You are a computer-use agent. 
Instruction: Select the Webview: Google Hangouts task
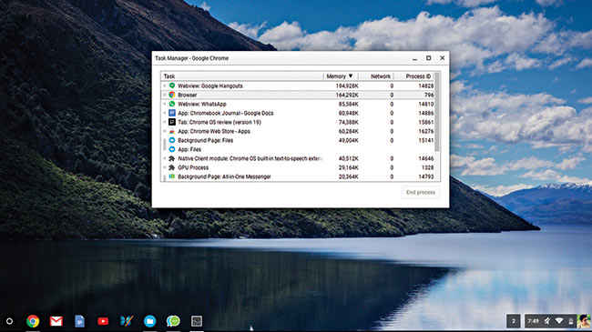(298, 86)
